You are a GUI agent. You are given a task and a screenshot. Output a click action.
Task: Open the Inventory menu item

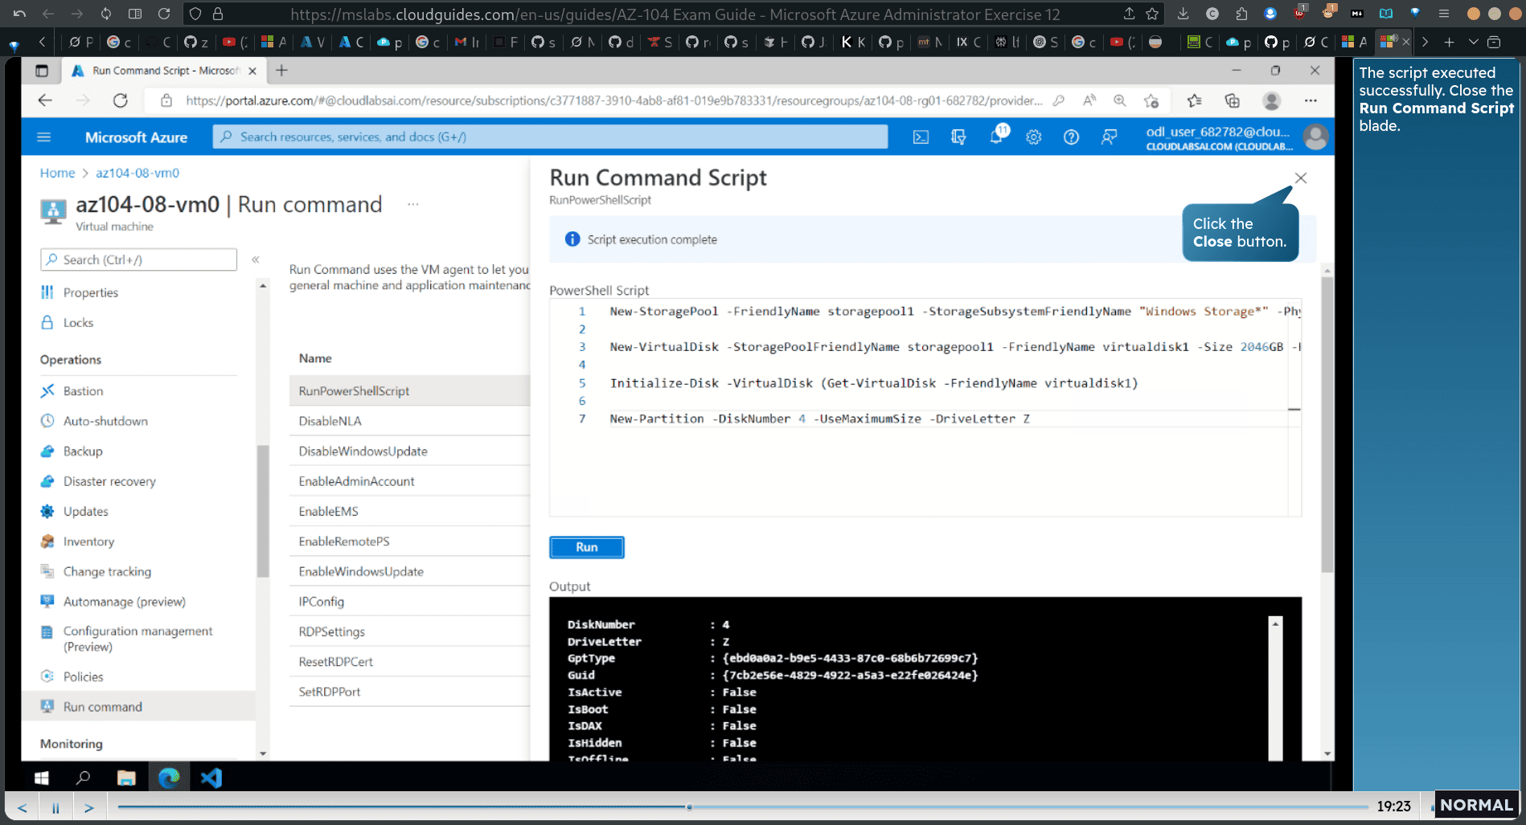click(88, 541)
